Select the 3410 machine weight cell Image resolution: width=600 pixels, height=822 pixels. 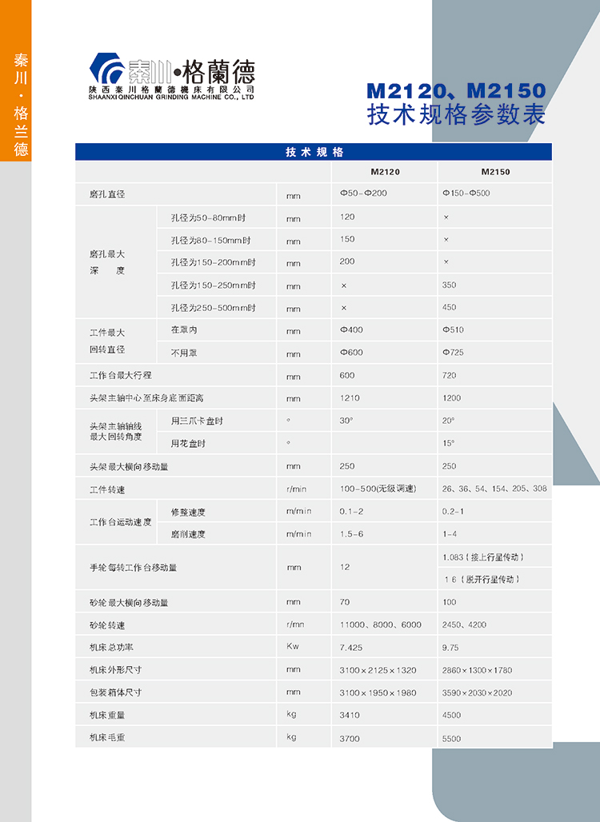point(350,715)
